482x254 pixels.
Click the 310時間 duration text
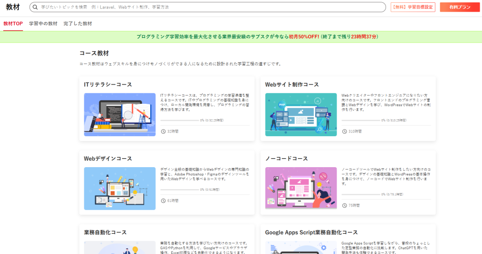coord(355,131)
